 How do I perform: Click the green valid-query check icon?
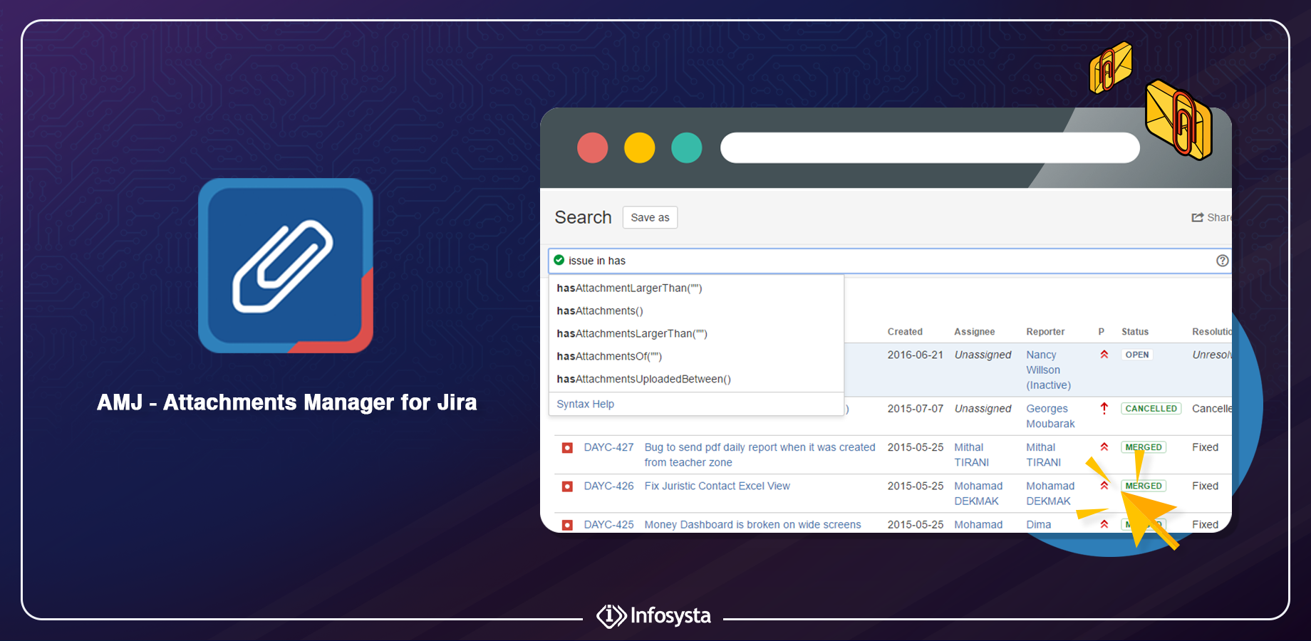tap(559, 260)
